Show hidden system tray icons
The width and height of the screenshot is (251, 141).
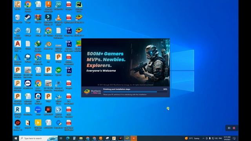tap(203, 138)
